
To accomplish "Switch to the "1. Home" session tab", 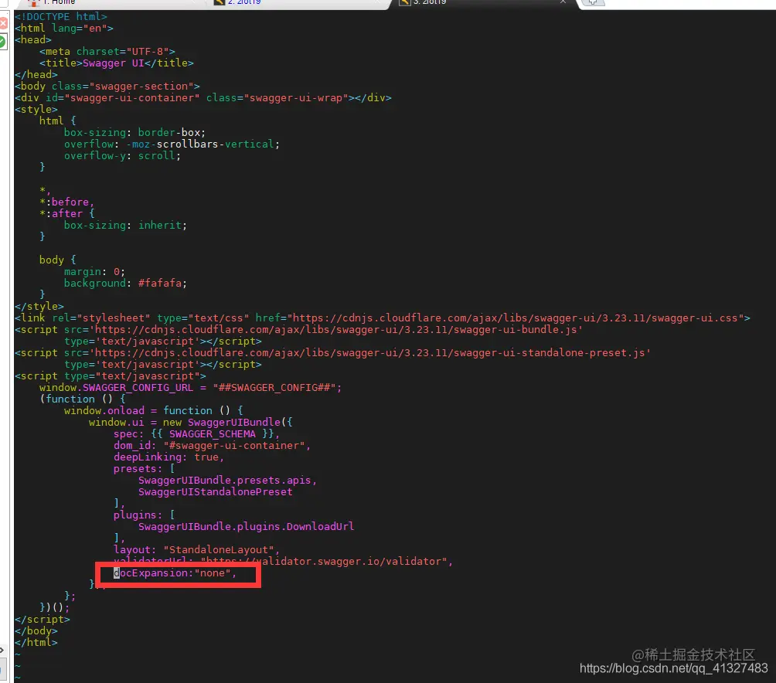I will pyautogui.click(x=54, y=2).
